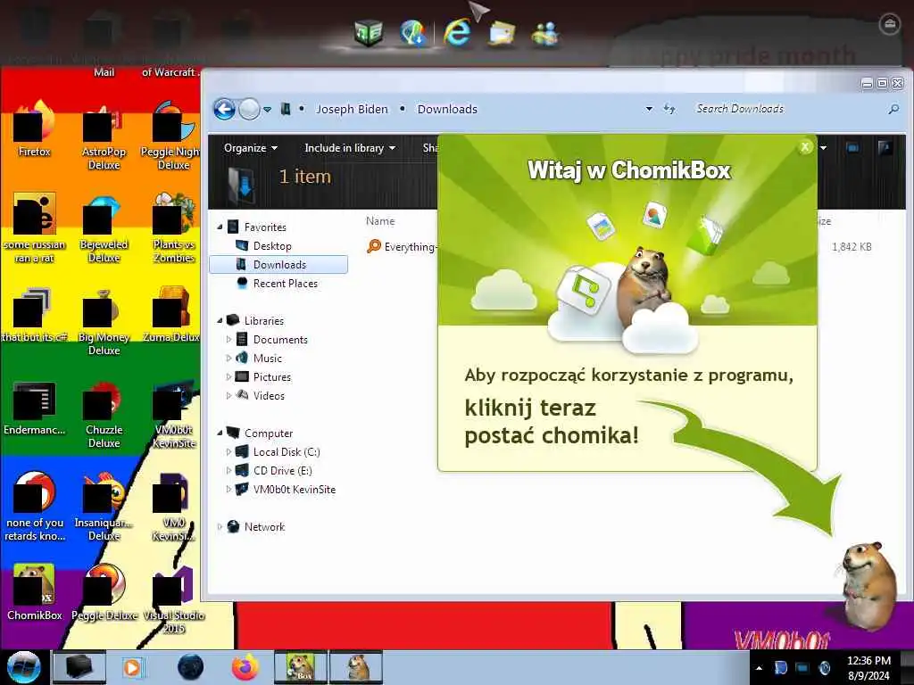This screenshot has width=914, height=685.
Task: Click the 'some russian ran a rat' desktop icon
Action: tap(35, 228)
